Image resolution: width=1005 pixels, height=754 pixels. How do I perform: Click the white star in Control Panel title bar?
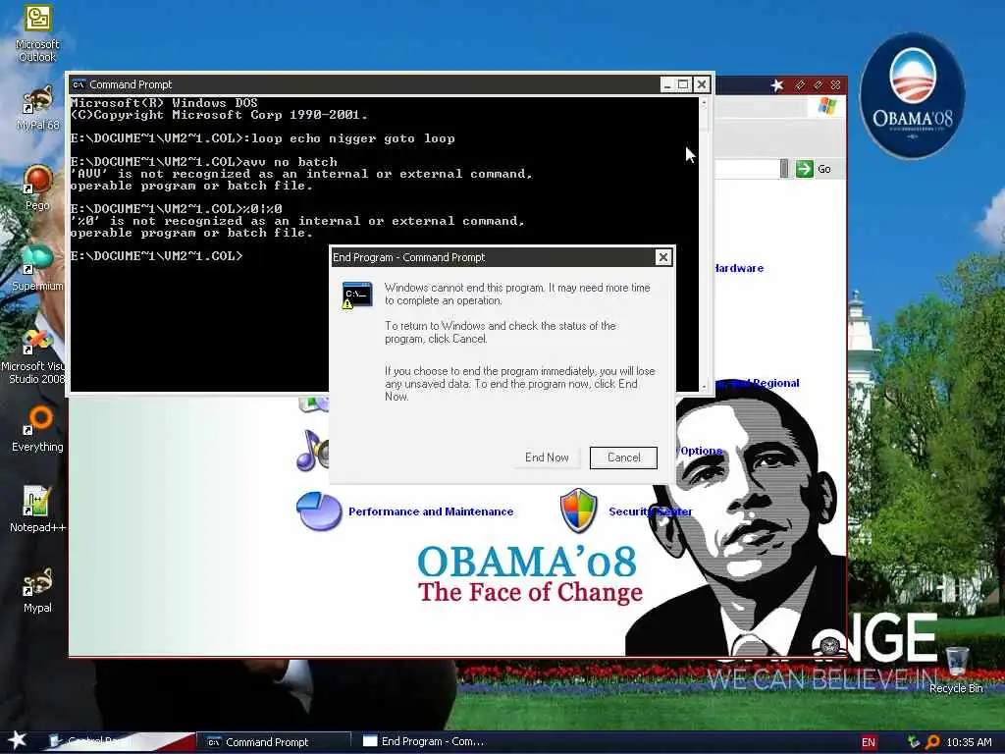[777, 85]
